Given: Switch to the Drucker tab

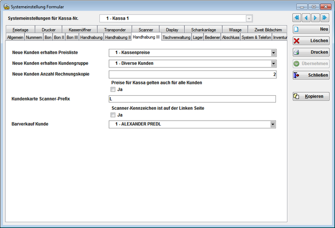Looking at the screenshot, I should click(48, 30).
